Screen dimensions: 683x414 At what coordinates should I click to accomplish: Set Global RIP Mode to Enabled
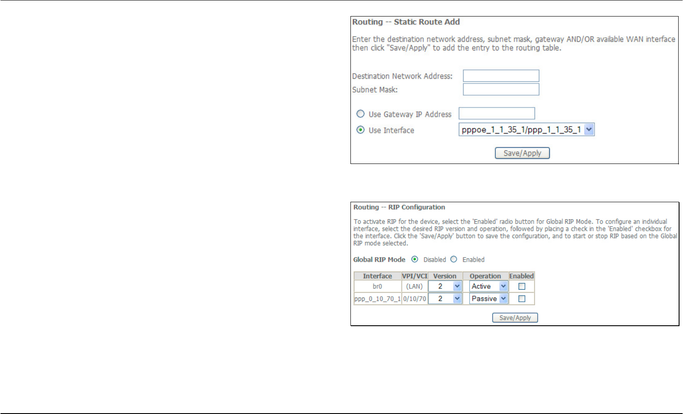click(x=454, y=259)
